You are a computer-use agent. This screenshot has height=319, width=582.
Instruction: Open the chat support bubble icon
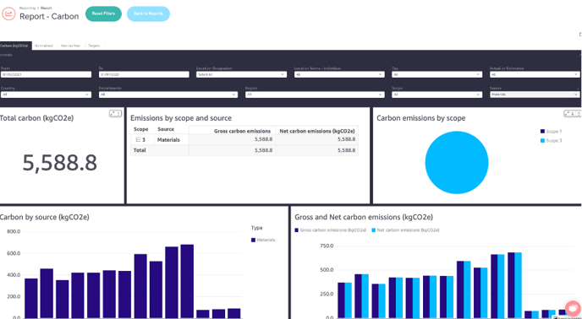click(573, 308)
